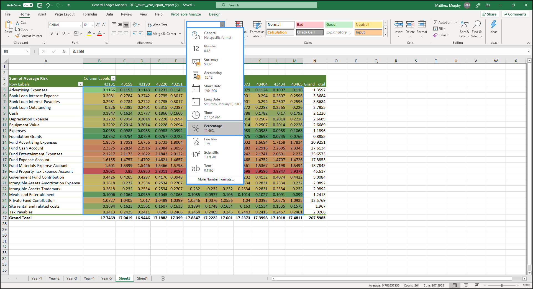
Task: Click the Share button
Action: (x=490, y=14)
